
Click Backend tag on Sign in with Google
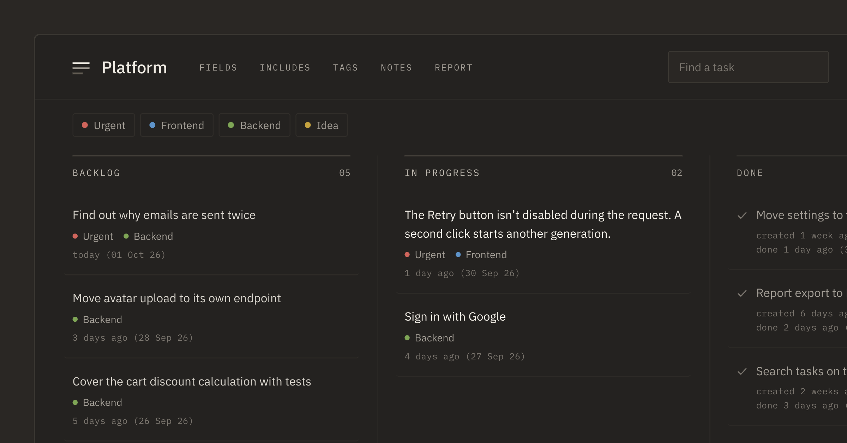[429, 338]
